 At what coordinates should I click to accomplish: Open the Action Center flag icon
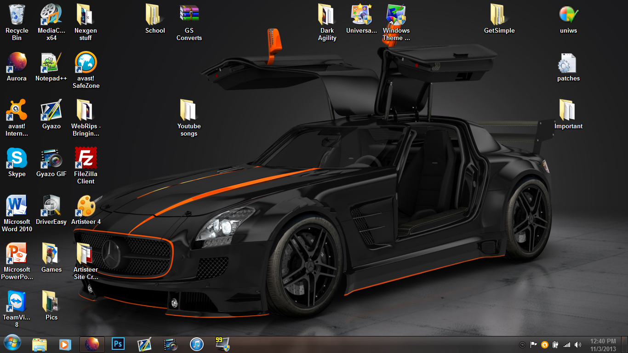point(534,345)
